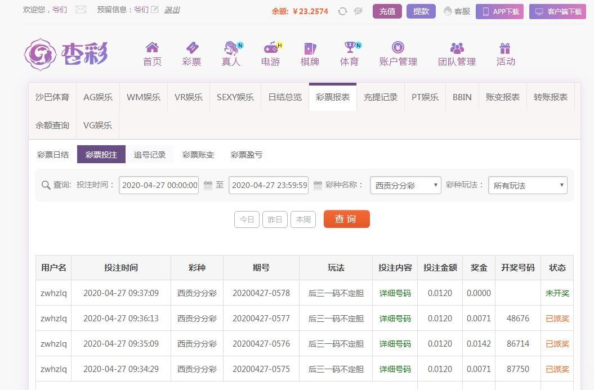Click the edit reserved info pencil icon
Viewport: 594px width, 390px height.
pos(154,10)
